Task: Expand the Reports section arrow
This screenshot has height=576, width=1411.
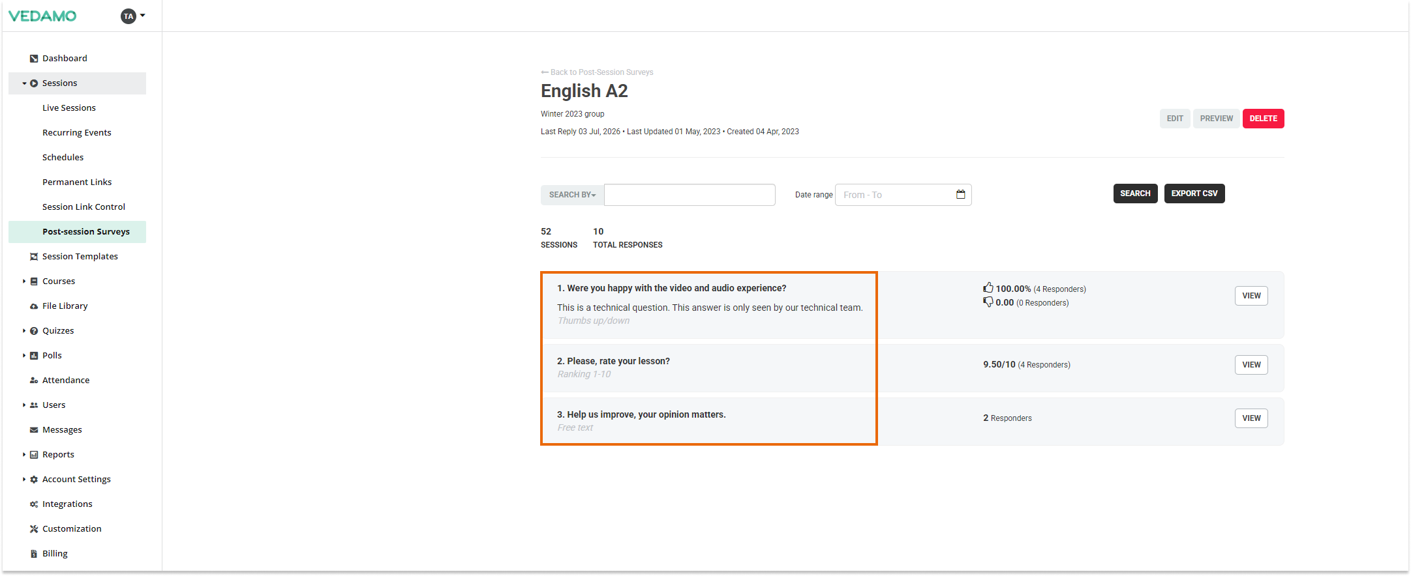Action: (24, 455)
